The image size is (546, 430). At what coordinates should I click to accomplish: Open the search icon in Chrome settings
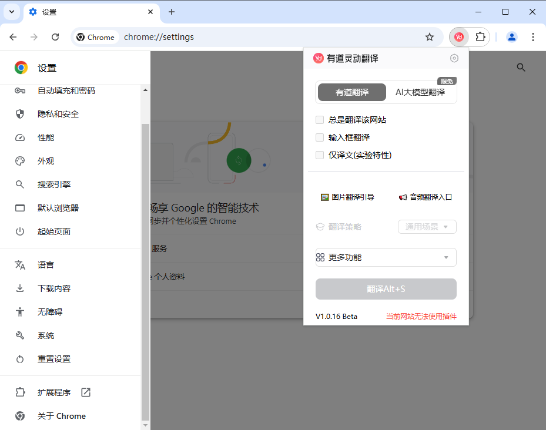[x=521, y=67]
